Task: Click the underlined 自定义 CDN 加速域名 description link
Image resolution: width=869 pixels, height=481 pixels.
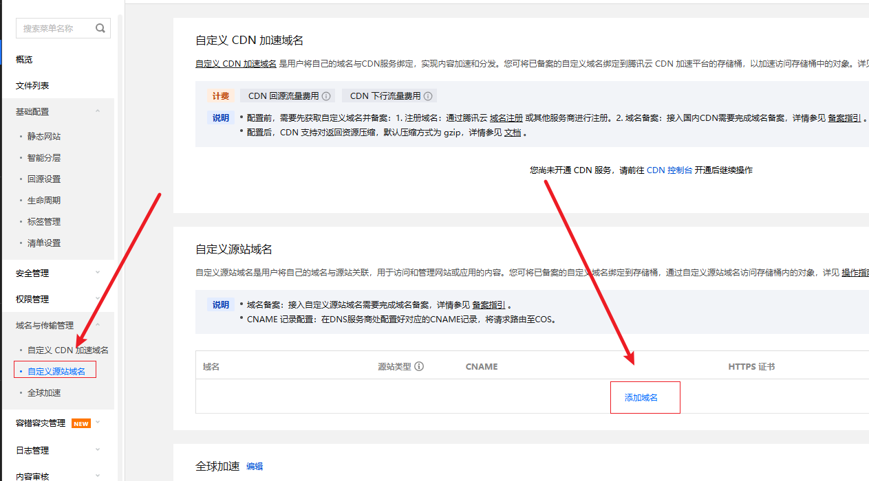Action: [x=236, y=64]
